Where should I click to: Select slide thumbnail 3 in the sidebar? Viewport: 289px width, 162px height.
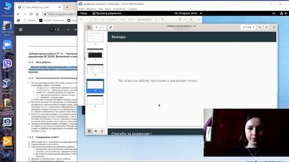pos(95,69)
